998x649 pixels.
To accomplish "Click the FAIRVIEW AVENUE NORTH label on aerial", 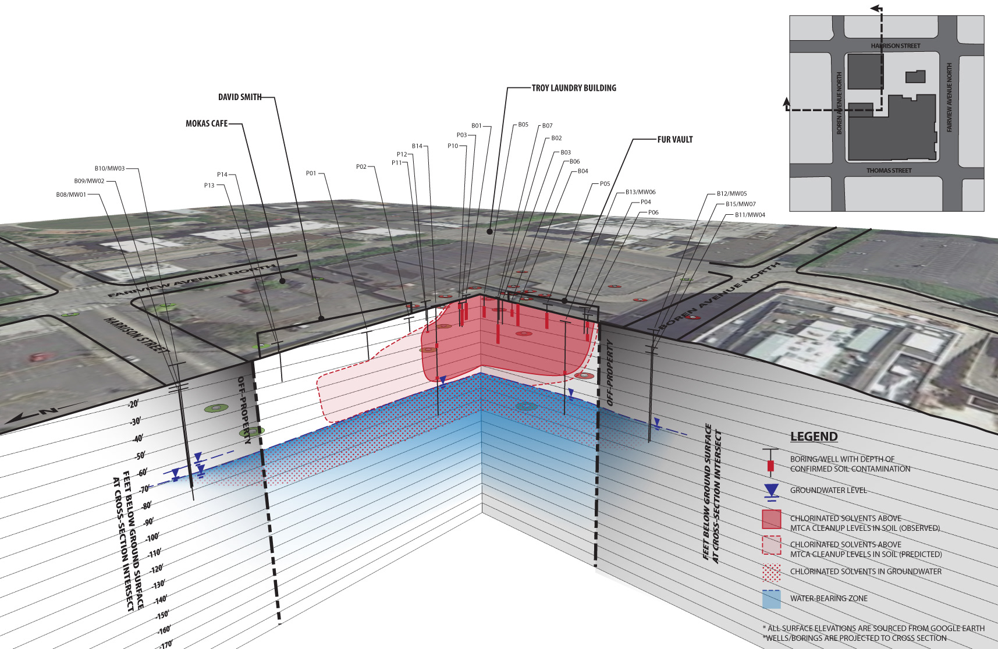I will point(191,281).
